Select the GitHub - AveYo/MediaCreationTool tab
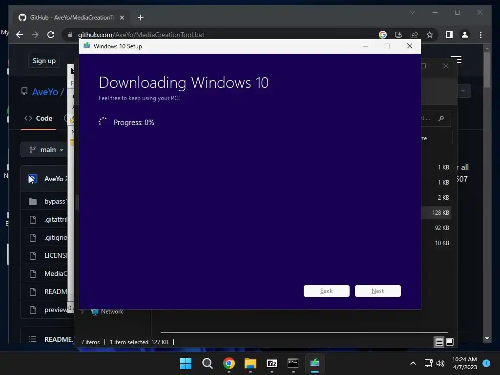500x375 pixels. coord(72,18)
